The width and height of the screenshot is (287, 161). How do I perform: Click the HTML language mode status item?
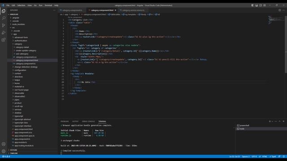coord(265,157)
